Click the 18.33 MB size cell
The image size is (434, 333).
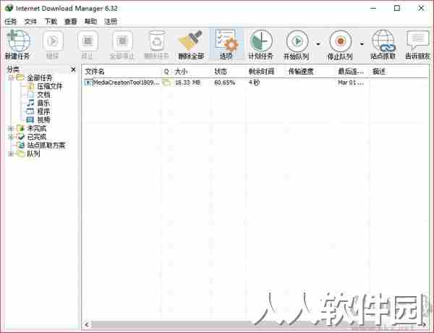tap(187, 83)
